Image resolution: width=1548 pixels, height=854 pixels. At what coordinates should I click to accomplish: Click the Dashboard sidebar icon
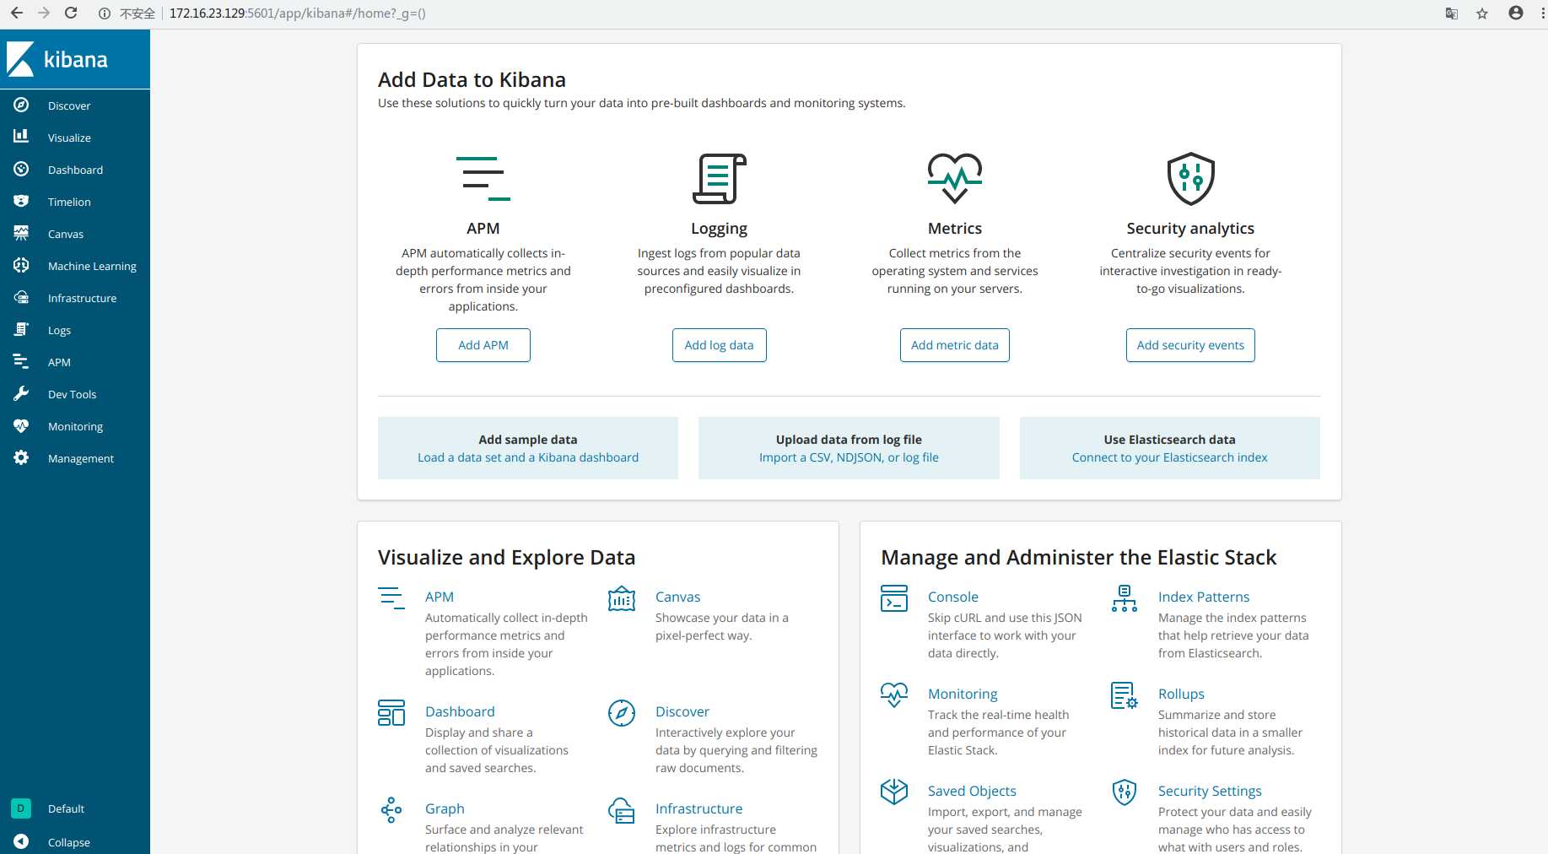[21, 169]
